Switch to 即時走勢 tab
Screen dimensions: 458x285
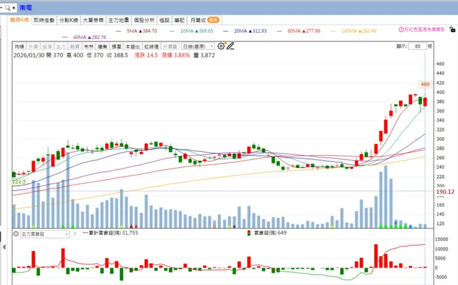pyautogui.click(x=44, y=20)
